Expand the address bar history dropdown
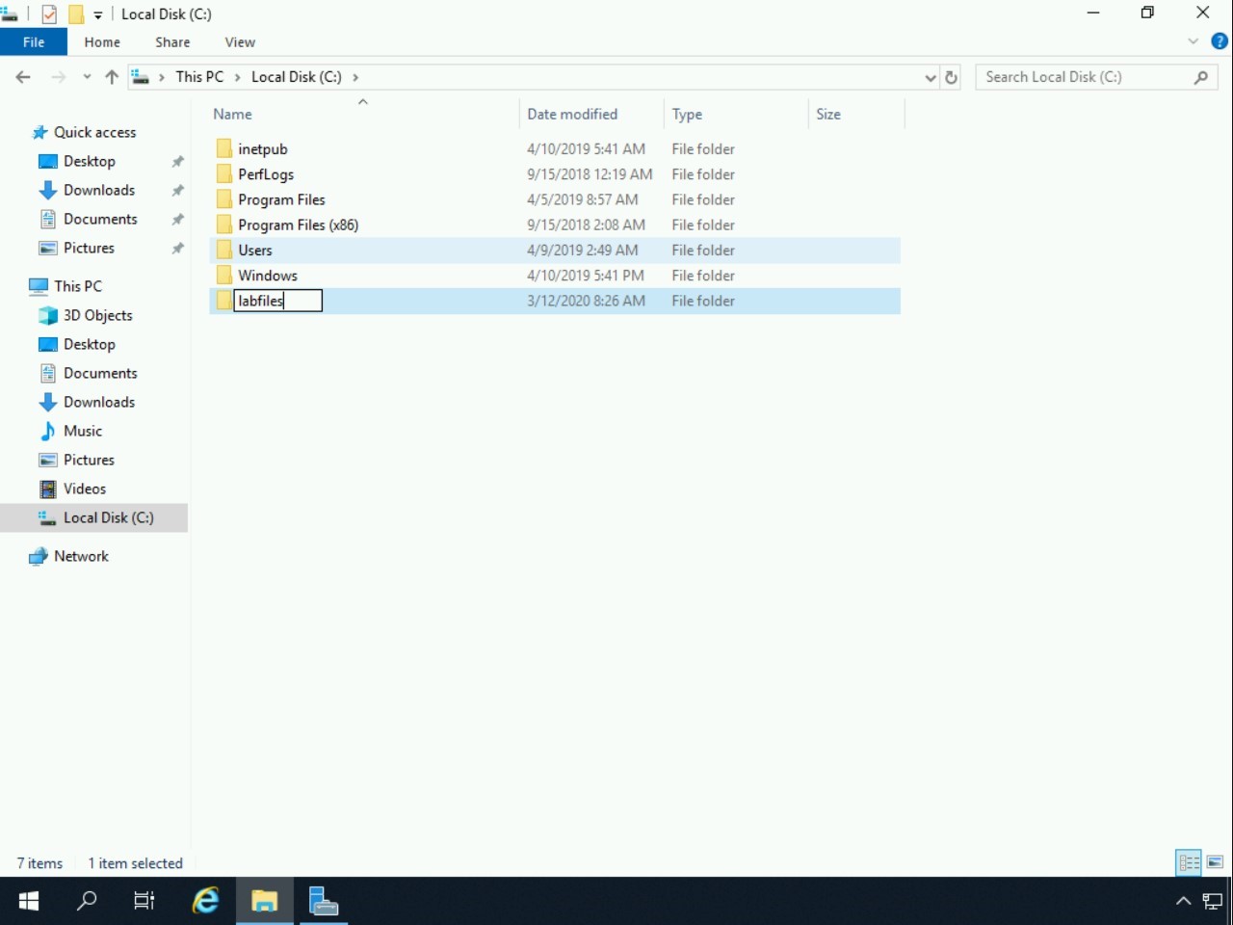This screenshot has width=1233, height=925. pyautogui.click(x=930, y=77)
